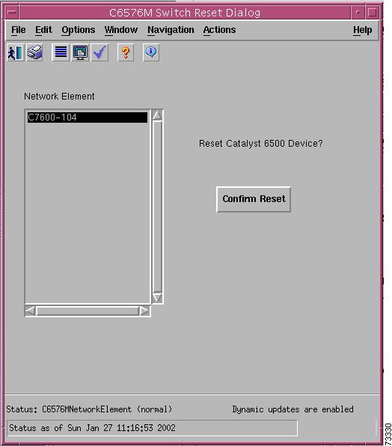Image resolution: width=392 pixels, height=446 pixels.
Task: Click the list's scroll down arrow
Action: tap(157, 298)
